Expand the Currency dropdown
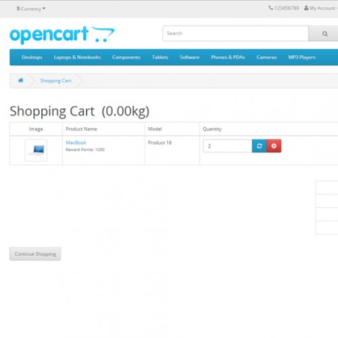Viewport: 338px width, 338px height. coord(31,9)
